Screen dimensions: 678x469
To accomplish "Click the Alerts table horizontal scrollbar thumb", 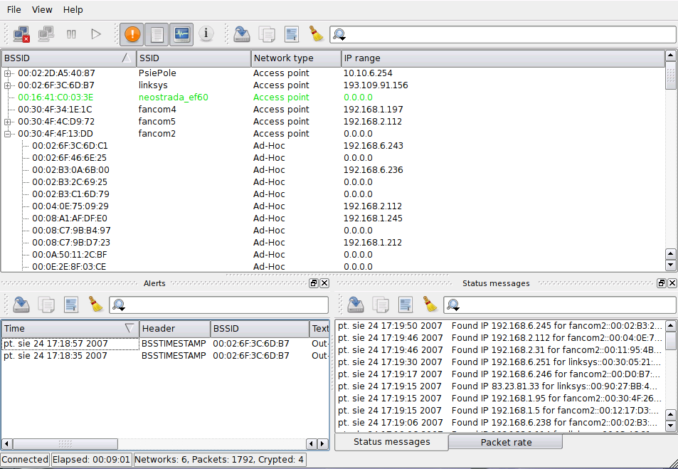I will (65, 444).
